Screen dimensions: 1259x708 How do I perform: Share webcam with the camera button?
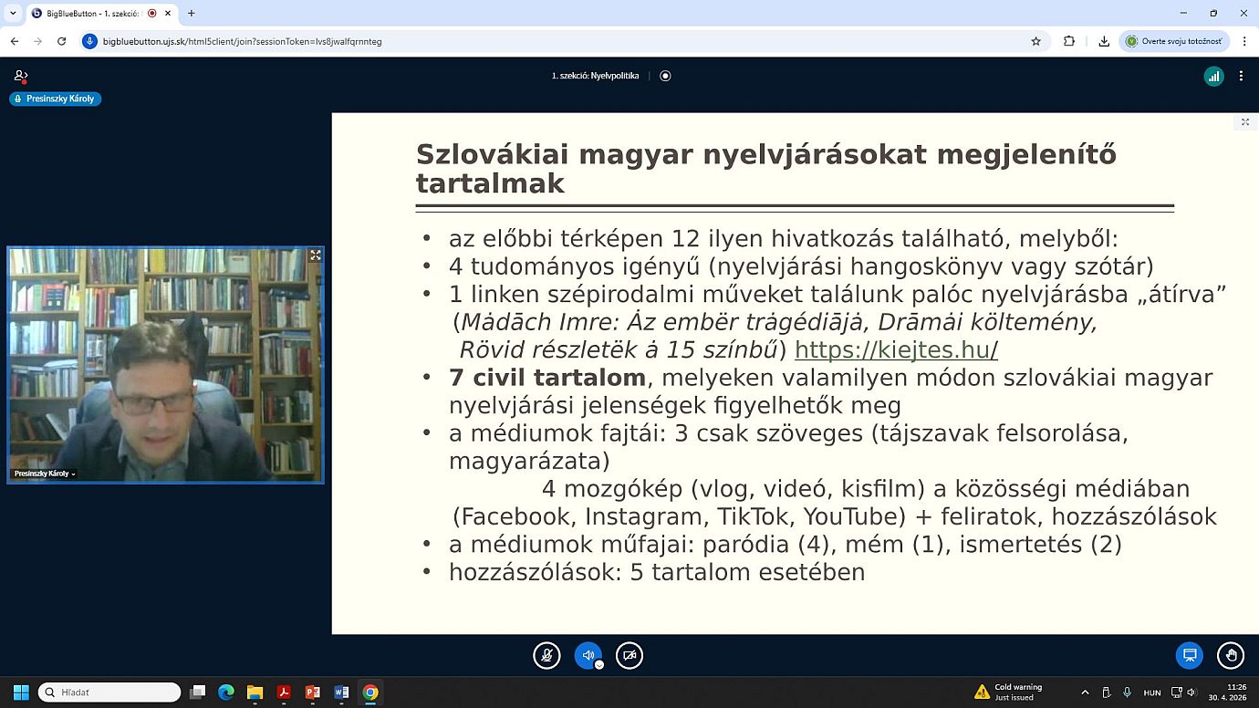629,655
